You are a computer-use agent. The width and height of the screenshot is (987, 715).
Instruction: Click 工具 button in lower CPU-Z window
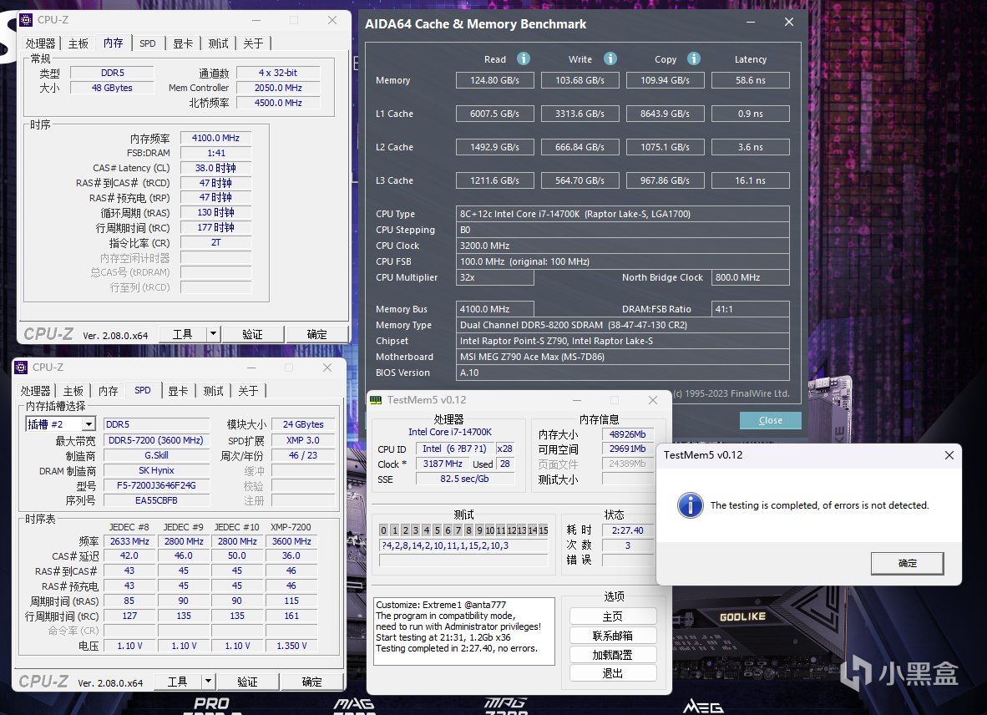click(x=177, y=682)
